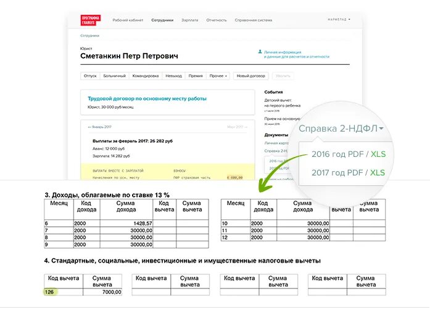The image size is (430, 320).
Task: Click the Больничный button
Action: [114, 76]
